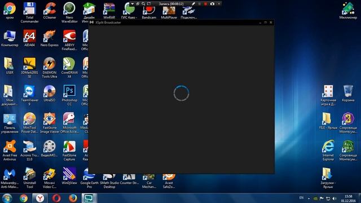Select the Avast Free Antivirus icon

coord(10,151)
